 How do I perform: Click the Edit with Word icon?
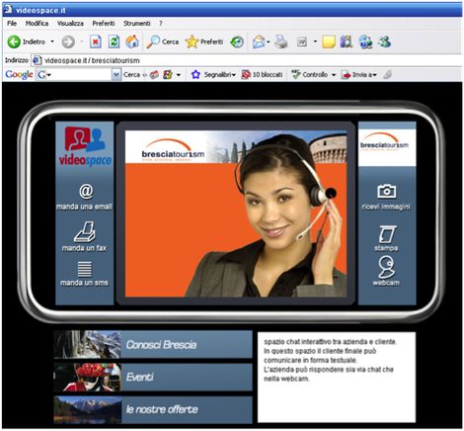[x=302, y=42]
